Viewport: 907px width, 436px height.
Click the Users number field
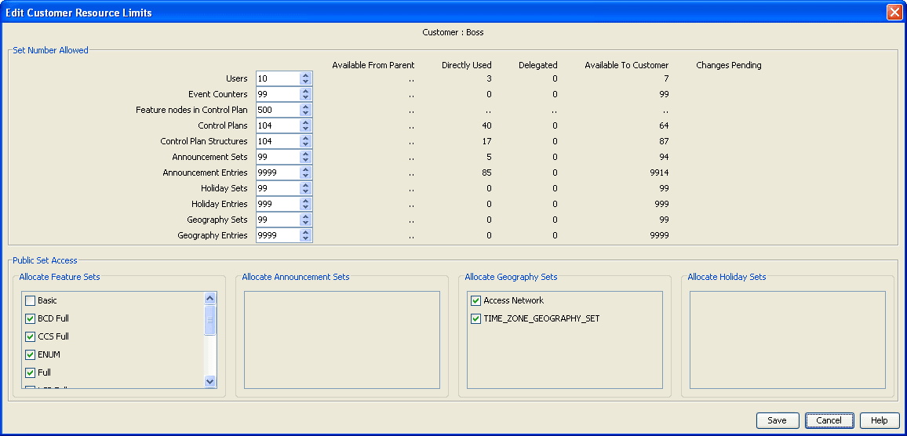[x=279, y=78]
